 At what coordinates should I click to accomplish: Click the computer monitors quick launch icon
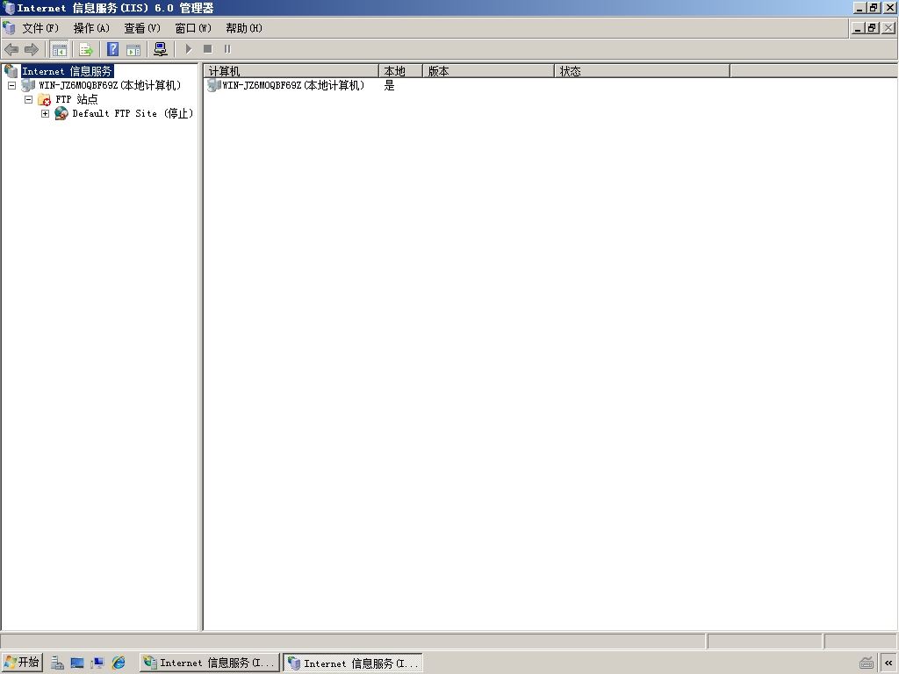[97, 663]
